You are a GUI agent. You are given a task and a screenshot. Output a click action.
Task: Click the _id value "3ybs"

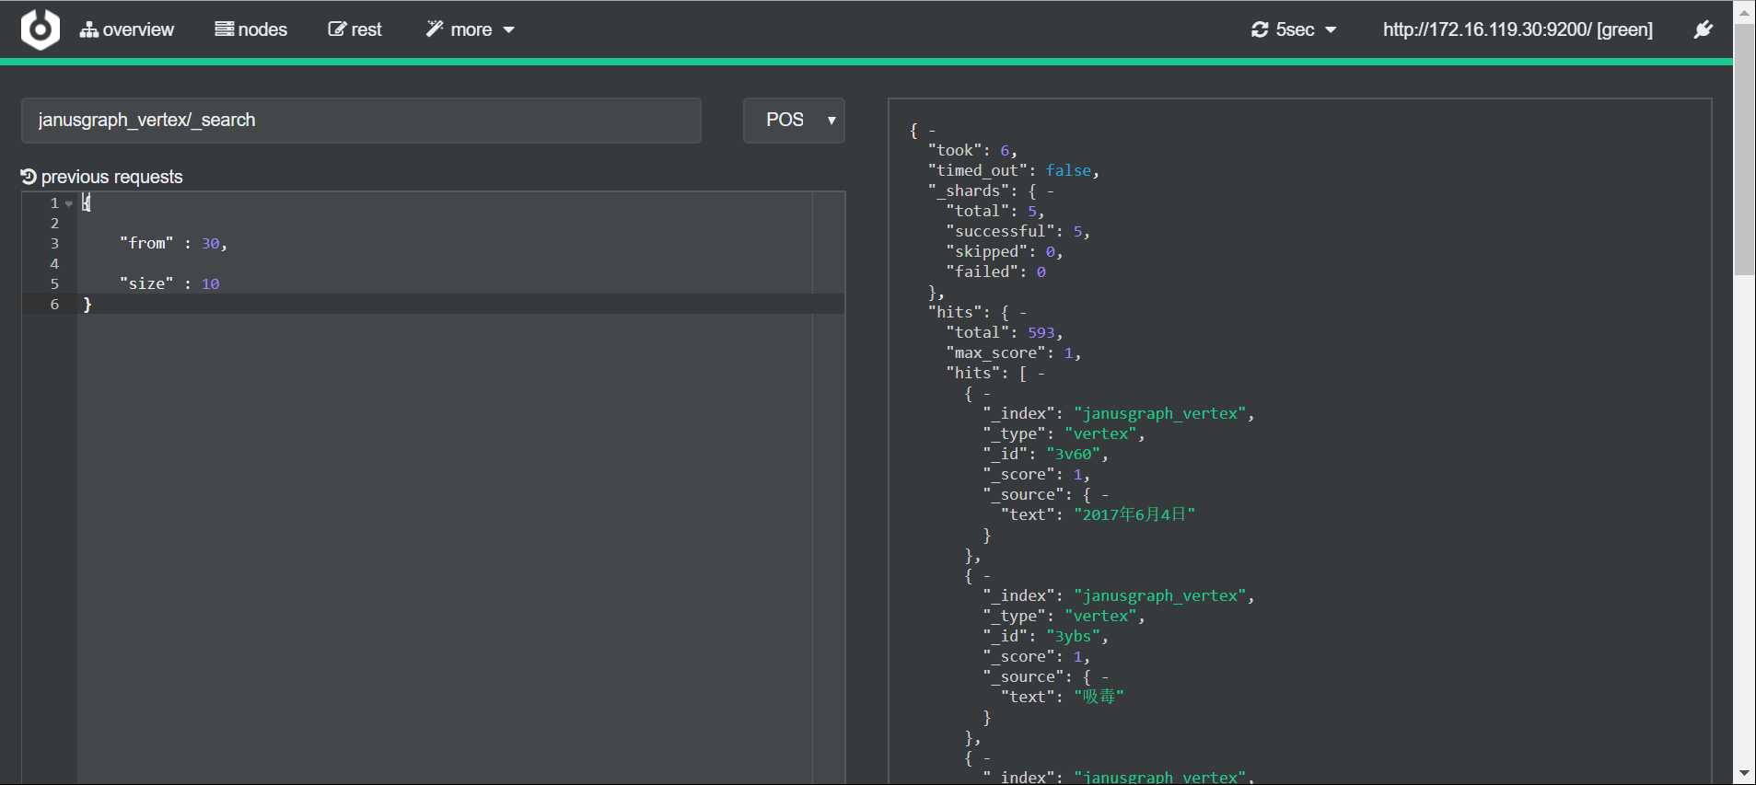point(1073,637)
